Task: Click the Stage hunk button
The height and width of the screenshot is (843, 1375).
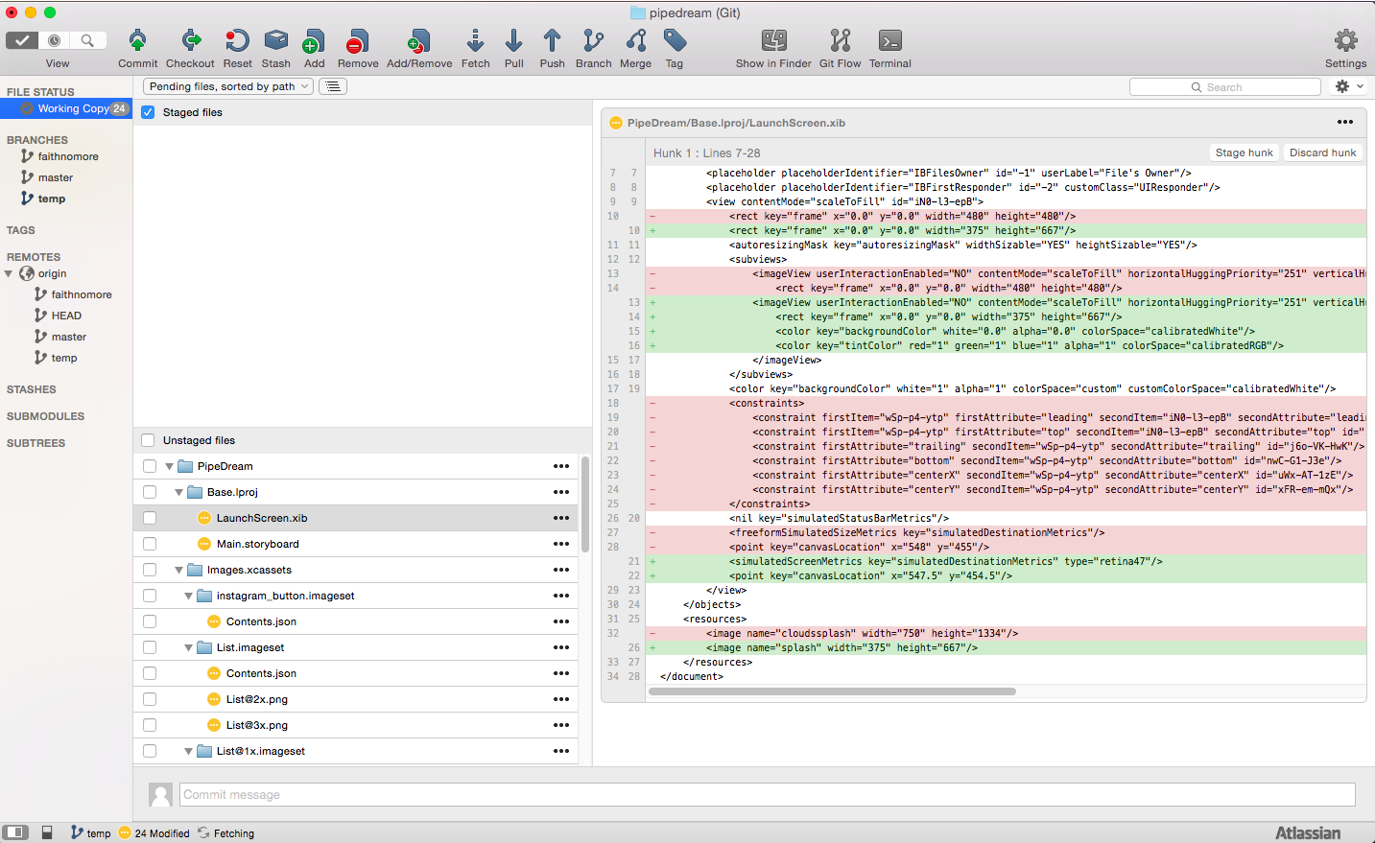Action: (1244, 152)
